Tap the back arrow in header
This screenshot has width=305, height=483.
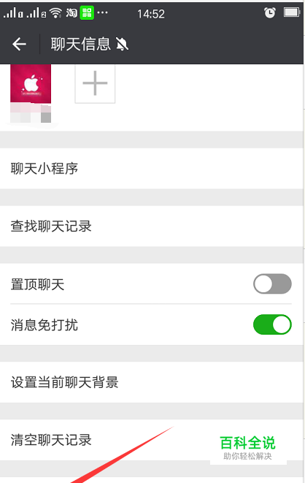pyautogui.click(x=19, y=44)
